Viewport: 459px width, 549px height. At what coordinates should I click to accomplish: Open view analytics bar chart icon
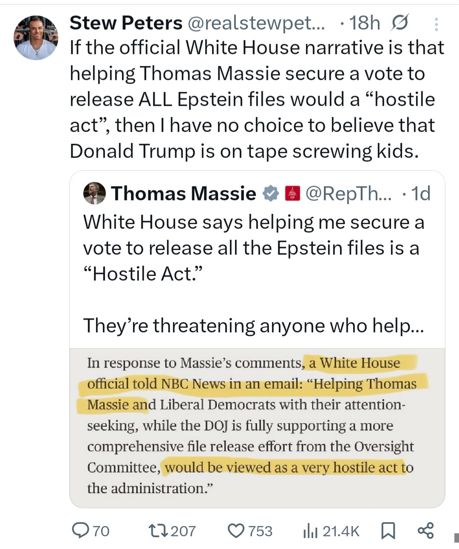click(x=310, y=531)
